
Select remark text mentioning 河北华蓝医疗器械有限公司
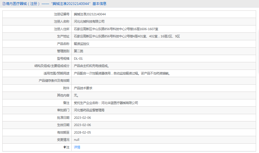[x=106, y=103]
